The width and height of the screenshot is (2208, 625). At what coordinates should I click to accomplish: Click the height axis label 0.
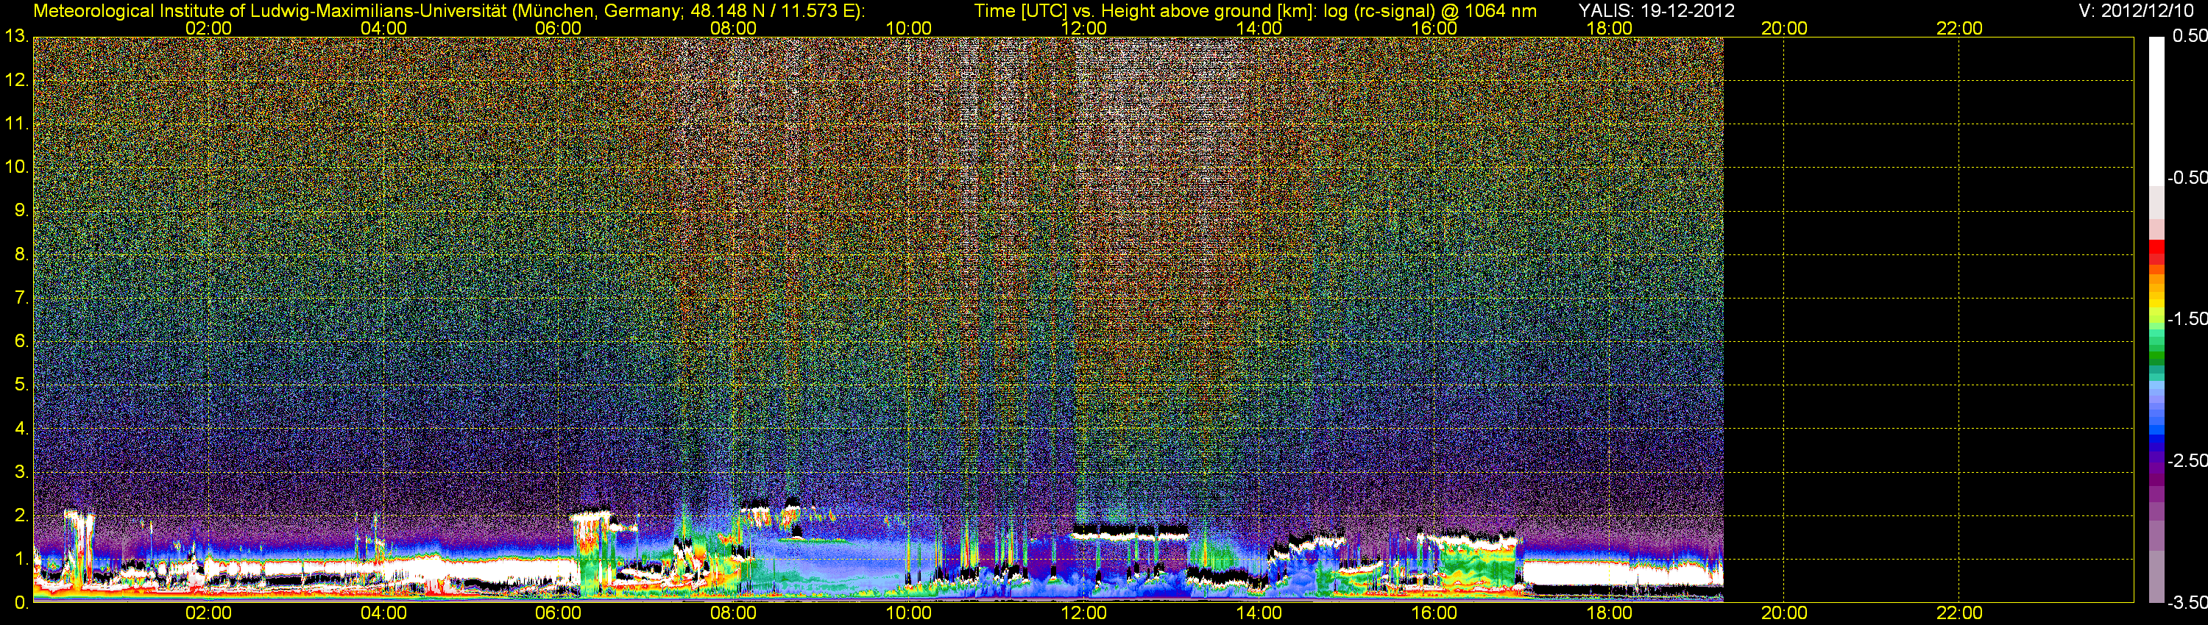tap(21, 602)
